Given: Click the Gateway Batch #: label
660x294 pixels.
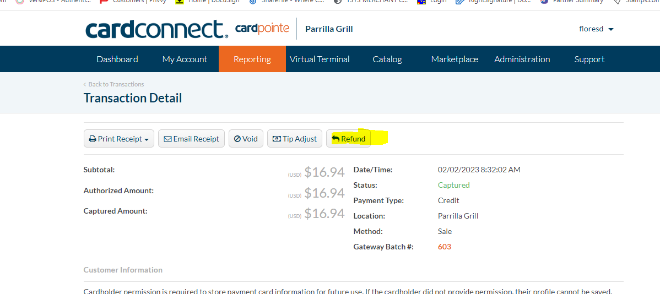Looking at the screenshot, I should coord(383,247).
